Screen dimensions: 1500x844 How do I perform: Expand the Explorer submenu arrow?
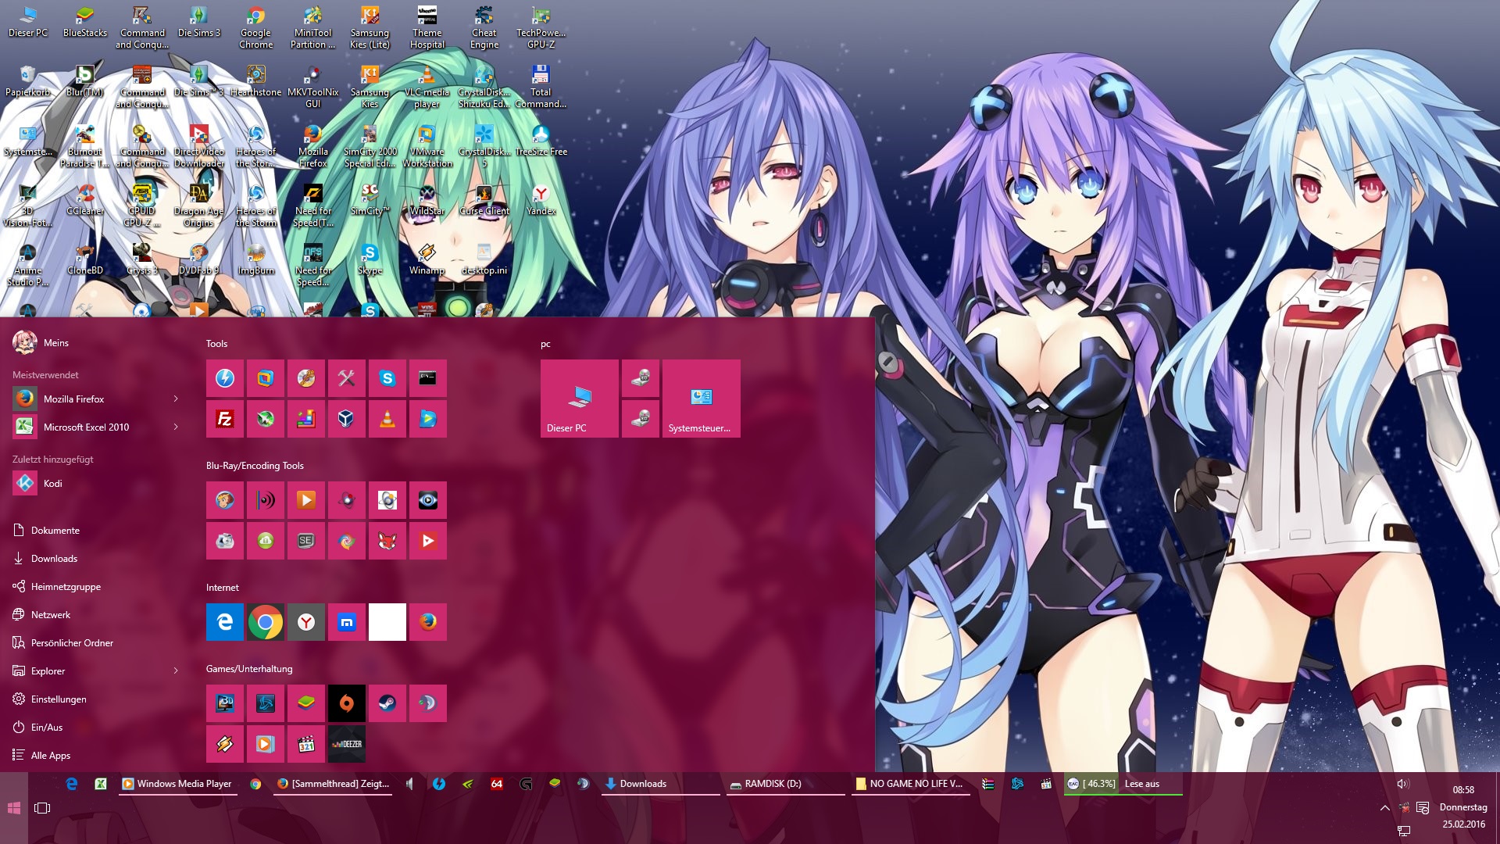click(176, 671)
